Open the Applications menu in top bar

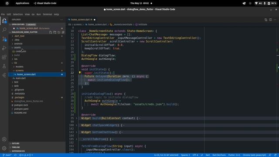[x=22, y=3]
